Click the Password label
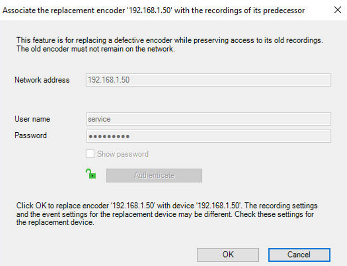 pyautogui.click(x=31, y=136)
